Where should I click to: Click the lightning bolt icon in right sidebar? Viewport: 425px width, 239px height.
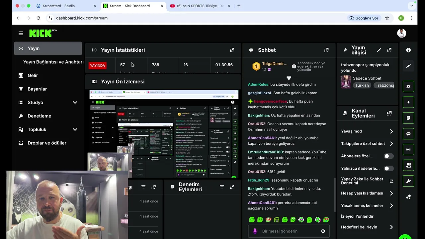tap(408, 102)
